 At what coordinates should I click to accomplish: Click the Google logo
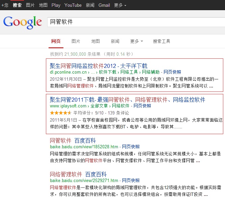[23, 22]
